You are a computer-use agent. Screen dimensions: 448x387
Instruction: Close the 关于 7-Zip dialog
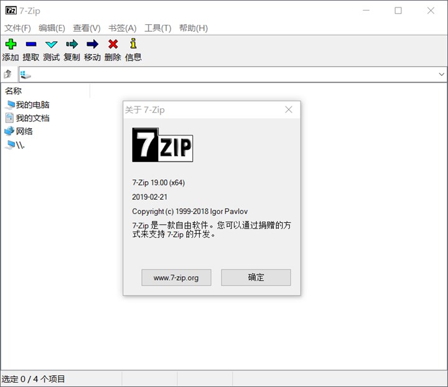point(289,110)
